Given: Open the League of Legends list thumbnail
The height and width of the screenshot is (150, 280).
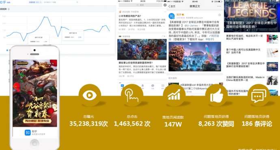Looking at the screenshot, I should (272, 66).
